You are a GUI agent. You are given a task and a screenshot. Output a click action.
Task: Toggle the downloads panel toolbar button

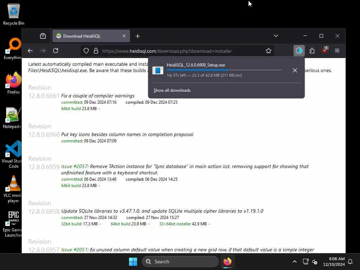tap(299, 51)
